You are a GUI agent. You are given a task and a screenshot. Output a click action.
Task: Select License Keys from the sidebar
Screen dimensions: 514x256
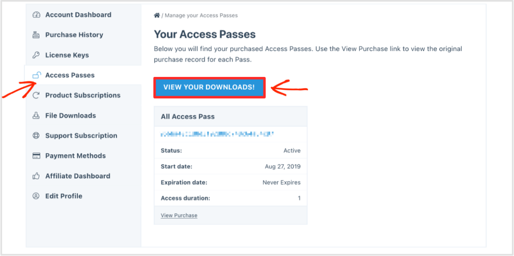67,55
